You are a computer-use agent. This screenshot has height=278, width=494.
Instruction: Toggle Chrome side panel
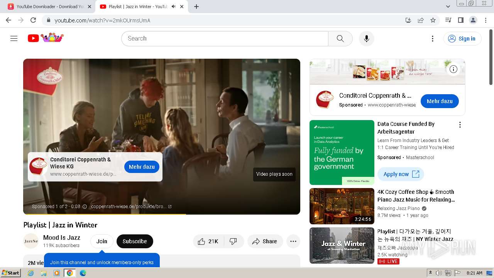(x=460, y=20)
